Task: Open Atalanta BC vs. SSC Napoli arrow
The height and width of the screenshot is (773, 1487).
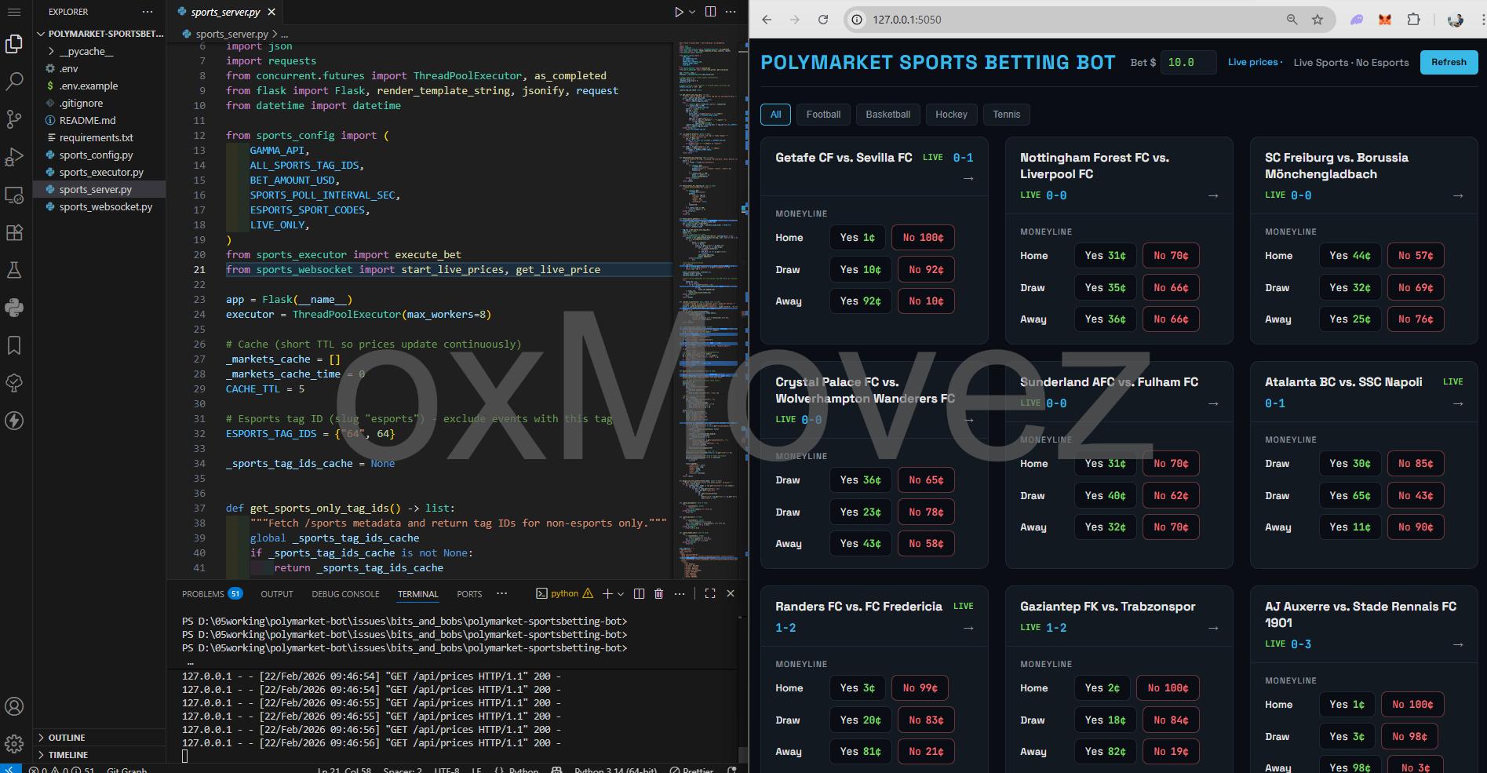Action: tap(1458, 403)
